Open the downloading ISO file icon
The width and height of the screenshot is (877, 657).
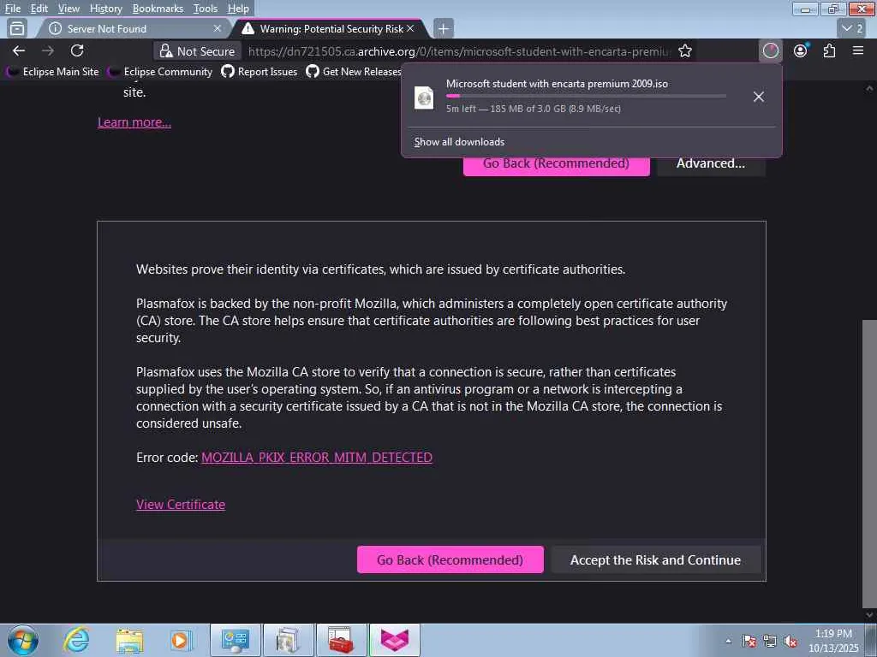point(424,98)
